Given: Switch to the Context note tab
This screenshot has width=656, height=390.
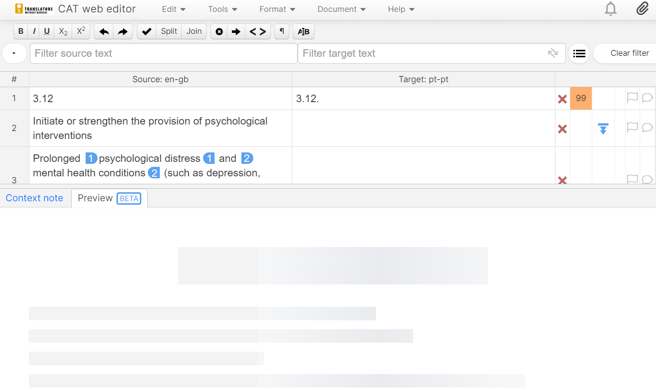Looking at the screenshot, I should 34,198.
